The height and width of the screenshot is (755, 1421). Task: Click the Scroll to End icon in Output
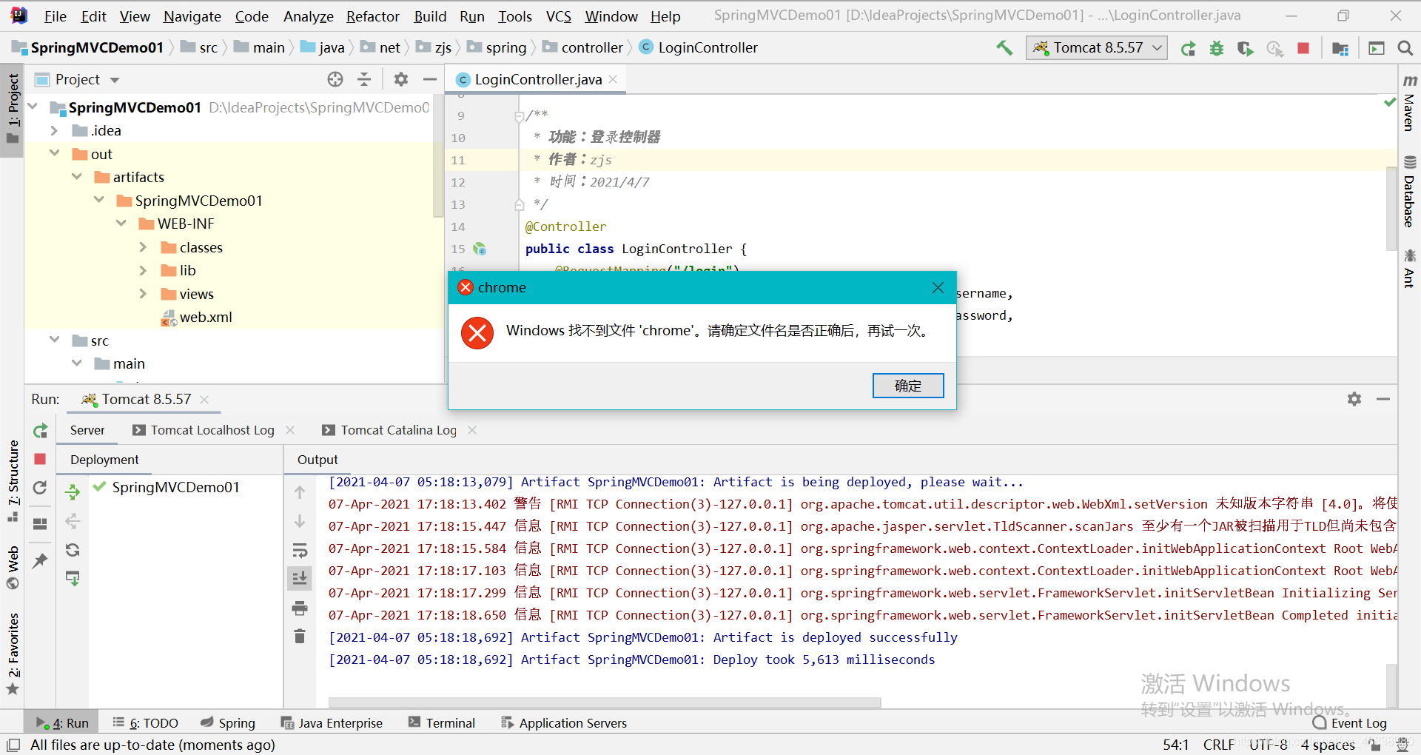[300, 577]
